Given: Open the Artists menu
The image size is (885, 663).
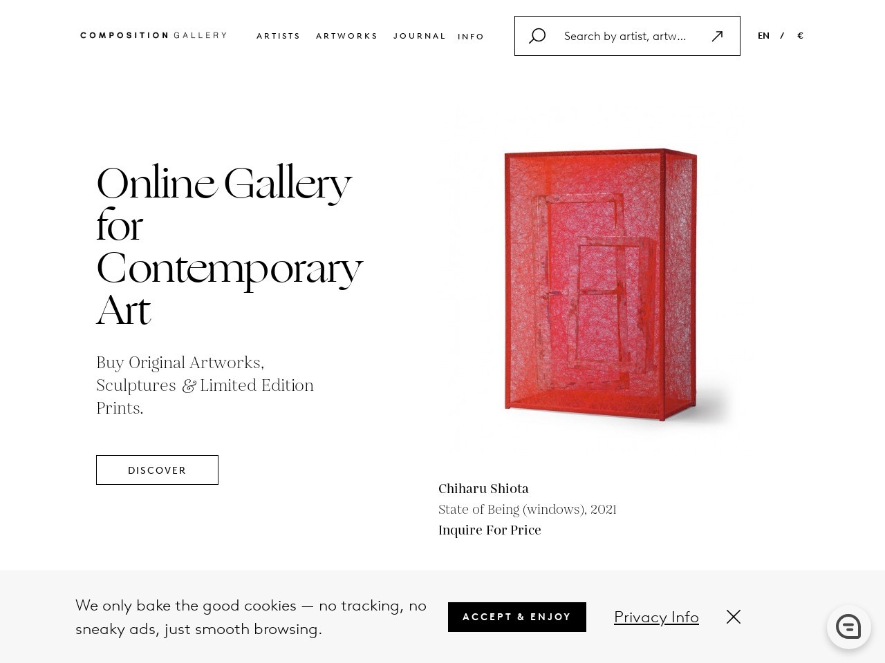Looking at the screenshot, I should coord(279,36).
